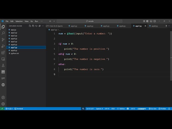Customize layout icon in title bar
The image size is (172, 129).
[x=144, y=21]
